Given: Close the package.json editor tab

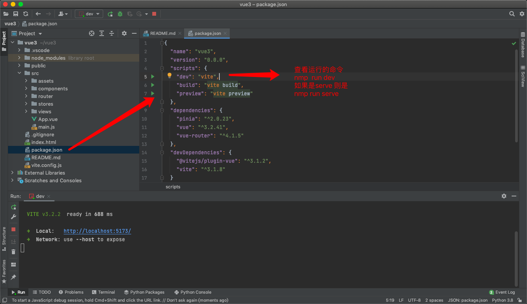Looking at the screenshot, I should 226,33.
